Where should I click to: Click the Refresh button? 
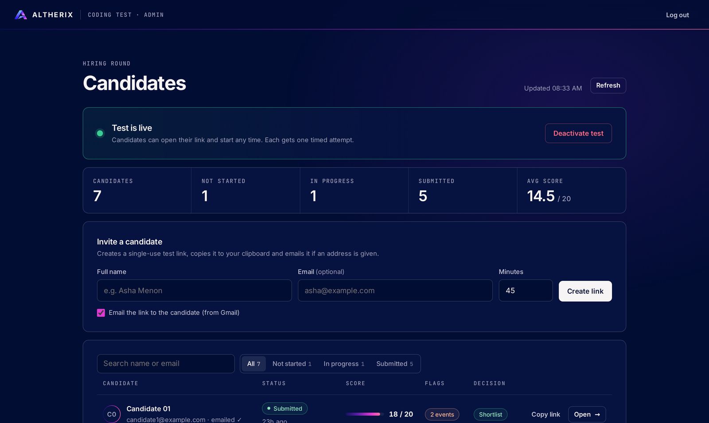(x=608, y=85)
